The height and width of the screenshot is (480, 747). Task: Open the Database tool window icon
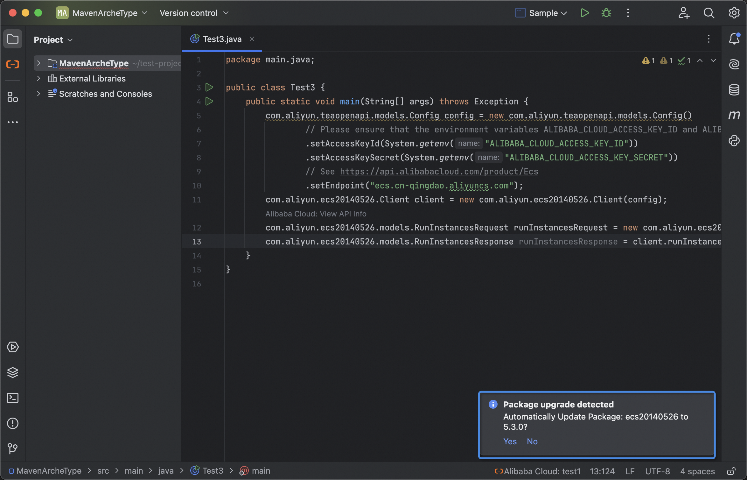[x=734, y=90]
